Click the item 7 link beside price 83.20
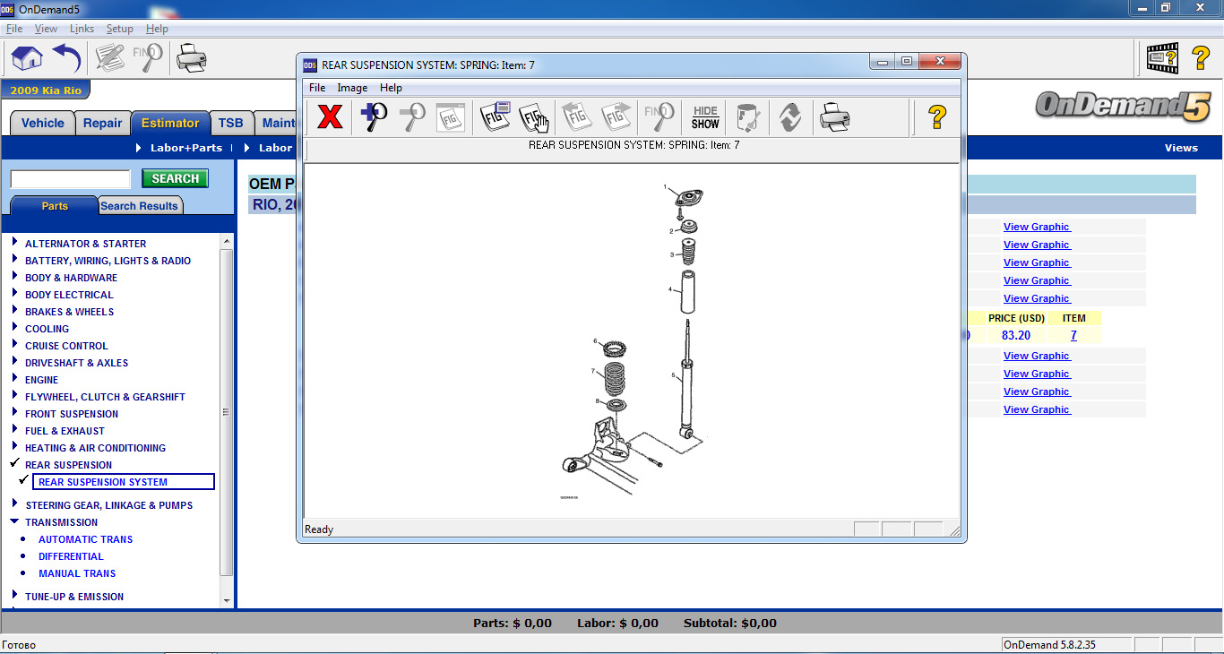 click(x=1073, y=336)
